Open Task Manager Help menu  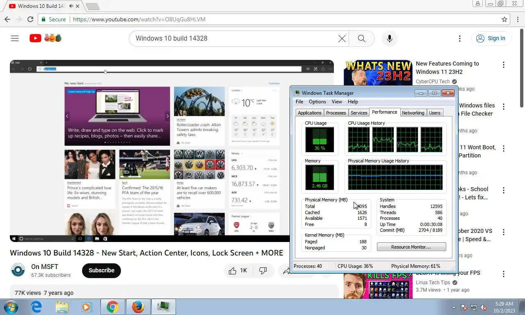coord(353,102)
